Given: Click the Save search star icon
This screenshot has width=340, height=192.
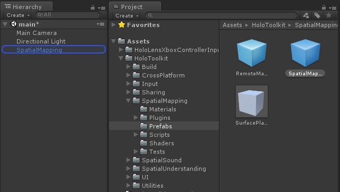Looking at the screenshot, I should (x=328, y=15).
